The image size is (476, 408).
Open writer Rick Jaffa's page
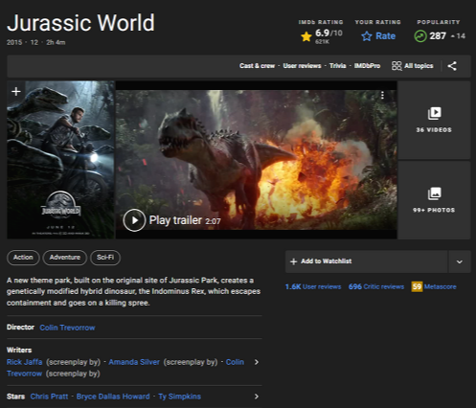pos(25,362)
